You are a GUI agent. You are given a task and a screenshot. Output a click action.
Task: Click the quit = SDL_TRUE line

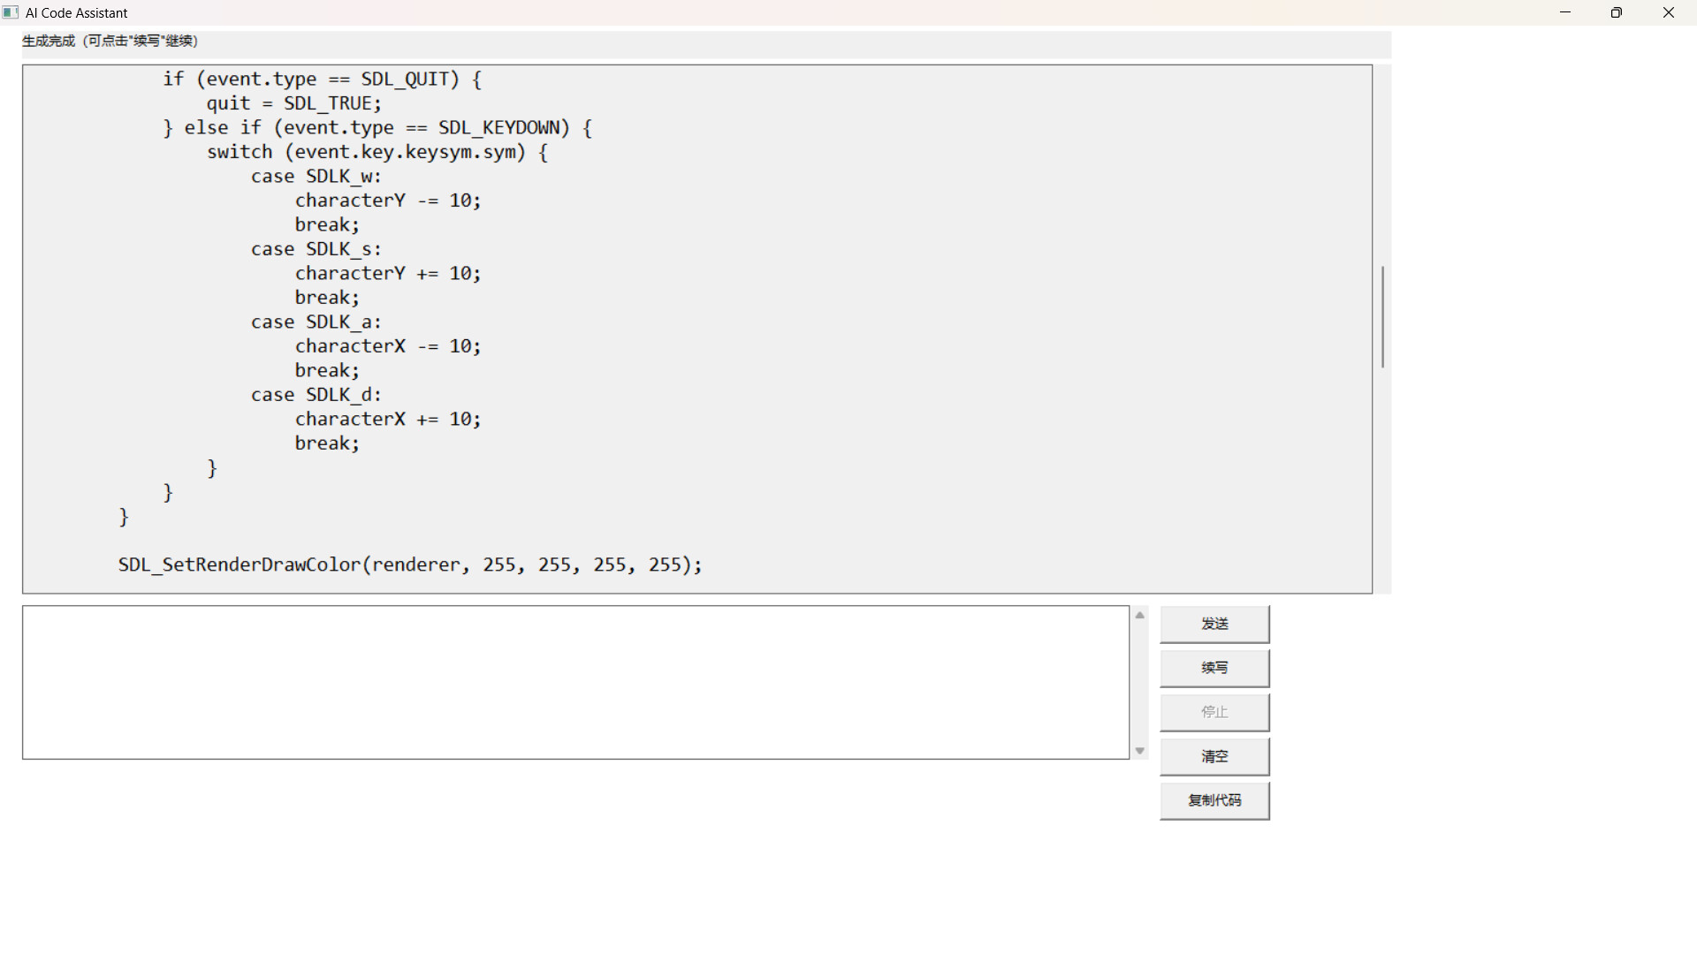pos(293,102)
